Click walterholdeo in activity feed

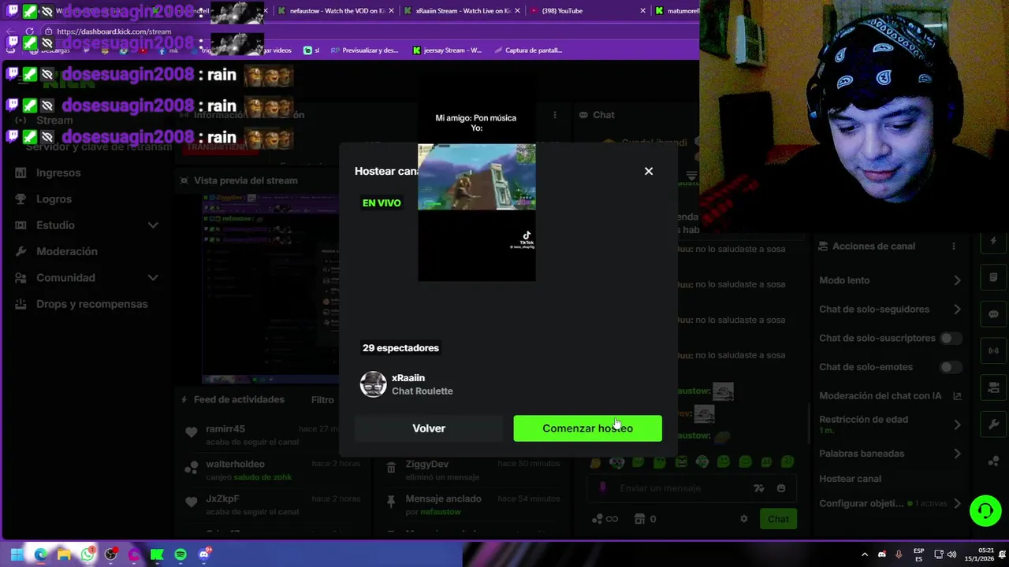click(x=235, y=464)
